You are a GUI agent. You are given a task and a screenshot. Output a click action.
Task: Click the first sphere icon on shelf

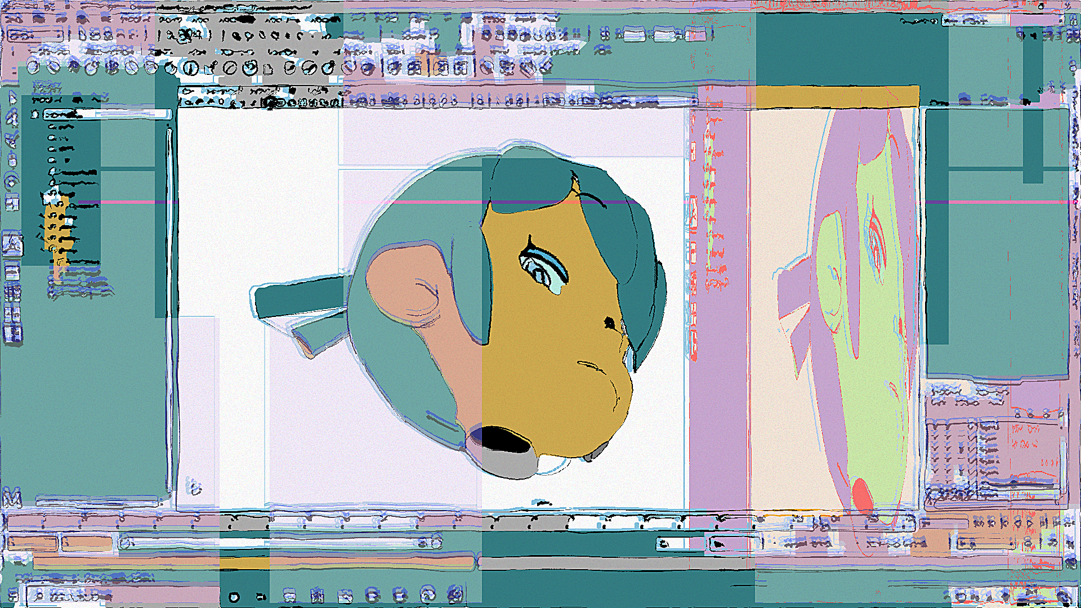click(x=34, y=68)
